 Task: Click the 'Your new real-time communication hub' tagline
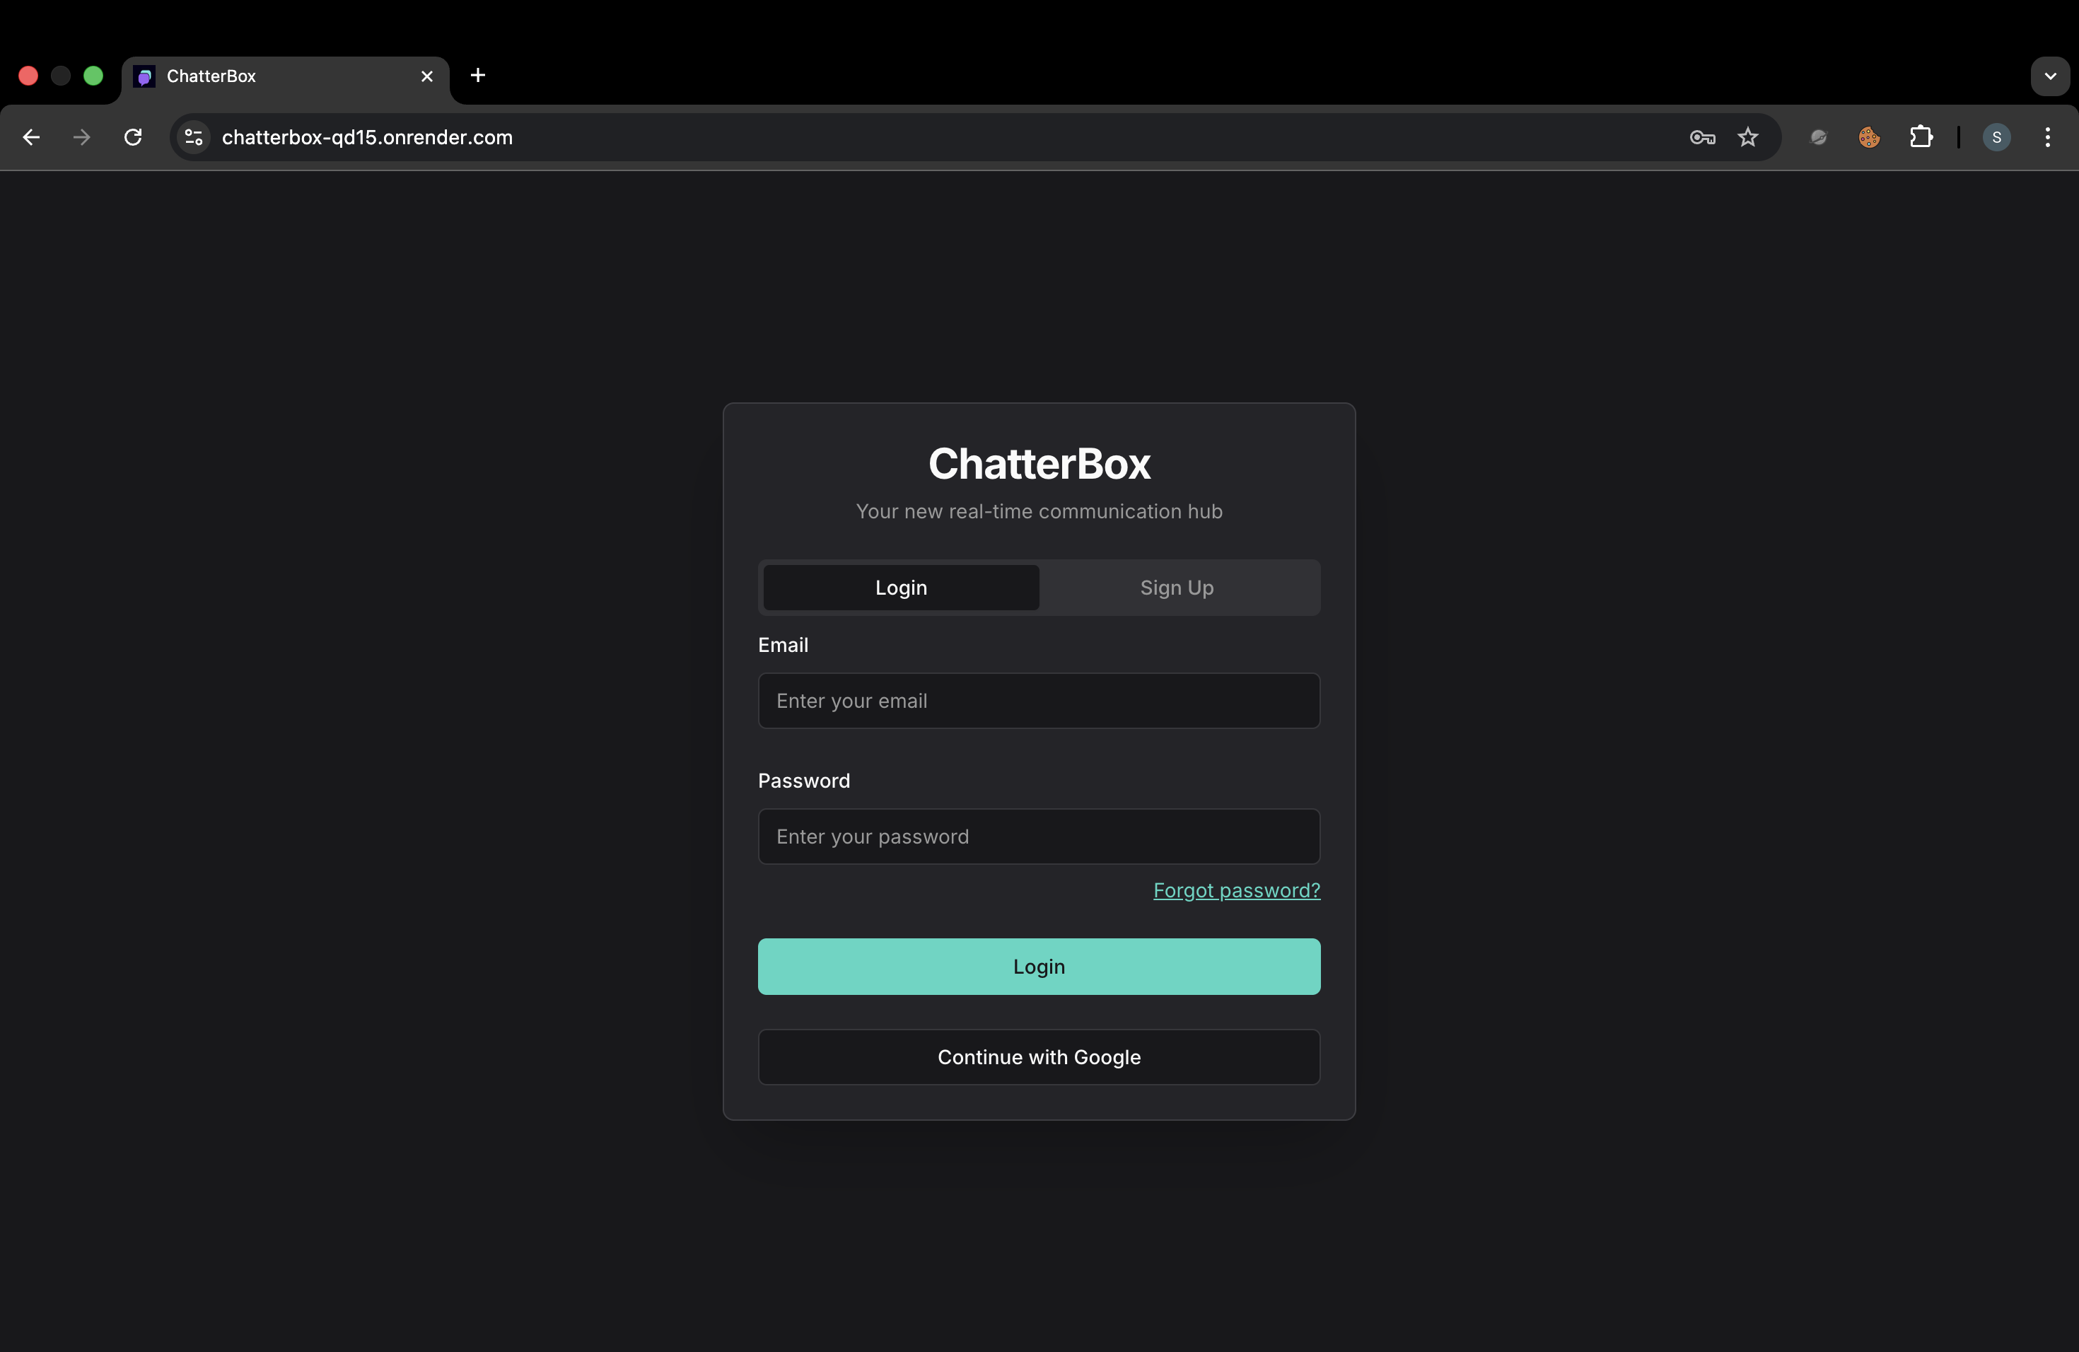point(1039,511)
